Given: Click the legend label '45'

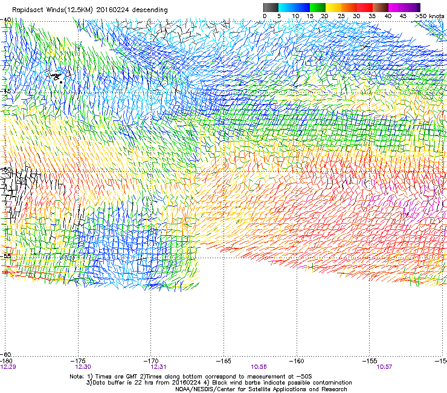Looking at the screenshot, I should pyautogui.click(x=403, y=16).
